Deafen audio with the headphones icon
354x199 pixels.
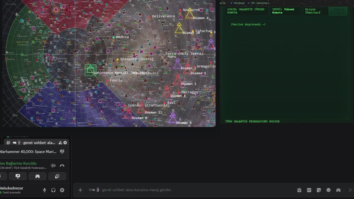53,190
